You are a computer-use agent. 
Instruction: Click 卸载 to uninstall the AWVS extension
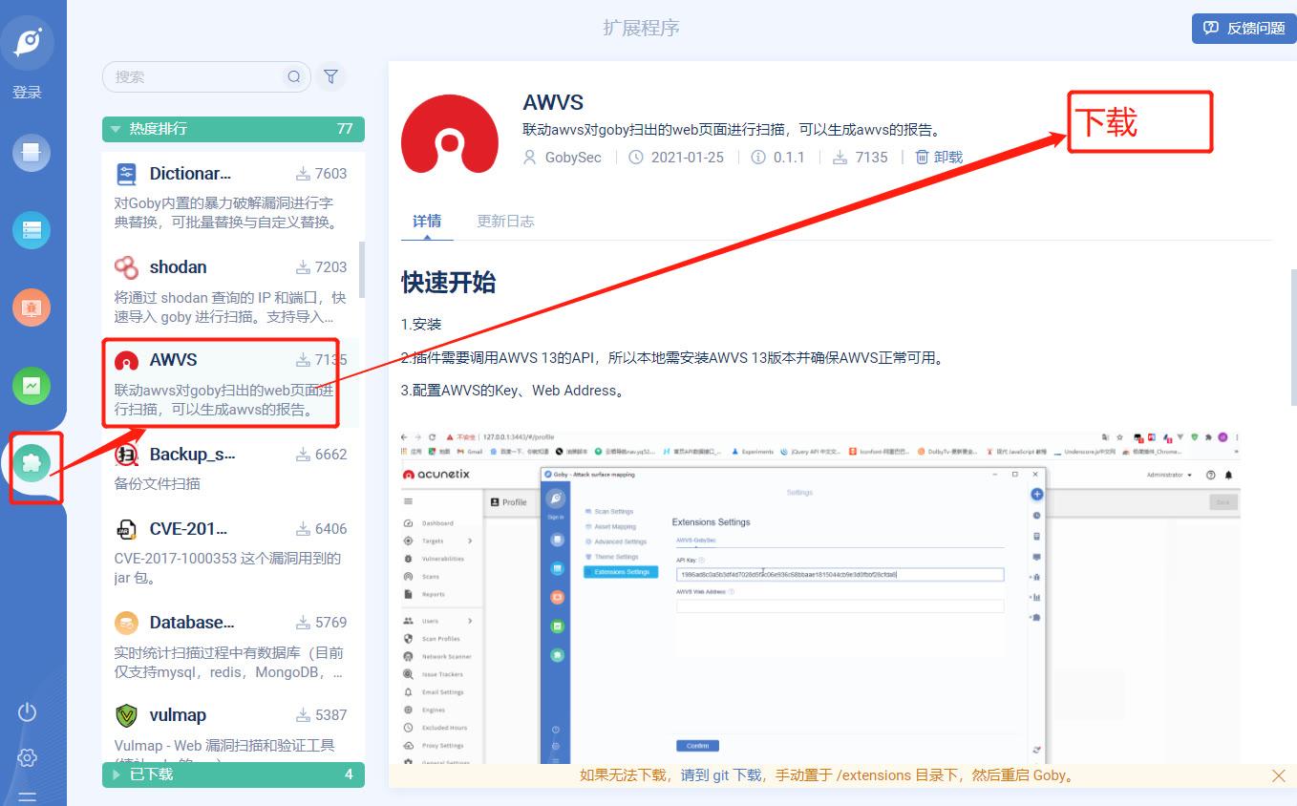tap(938, 158)
